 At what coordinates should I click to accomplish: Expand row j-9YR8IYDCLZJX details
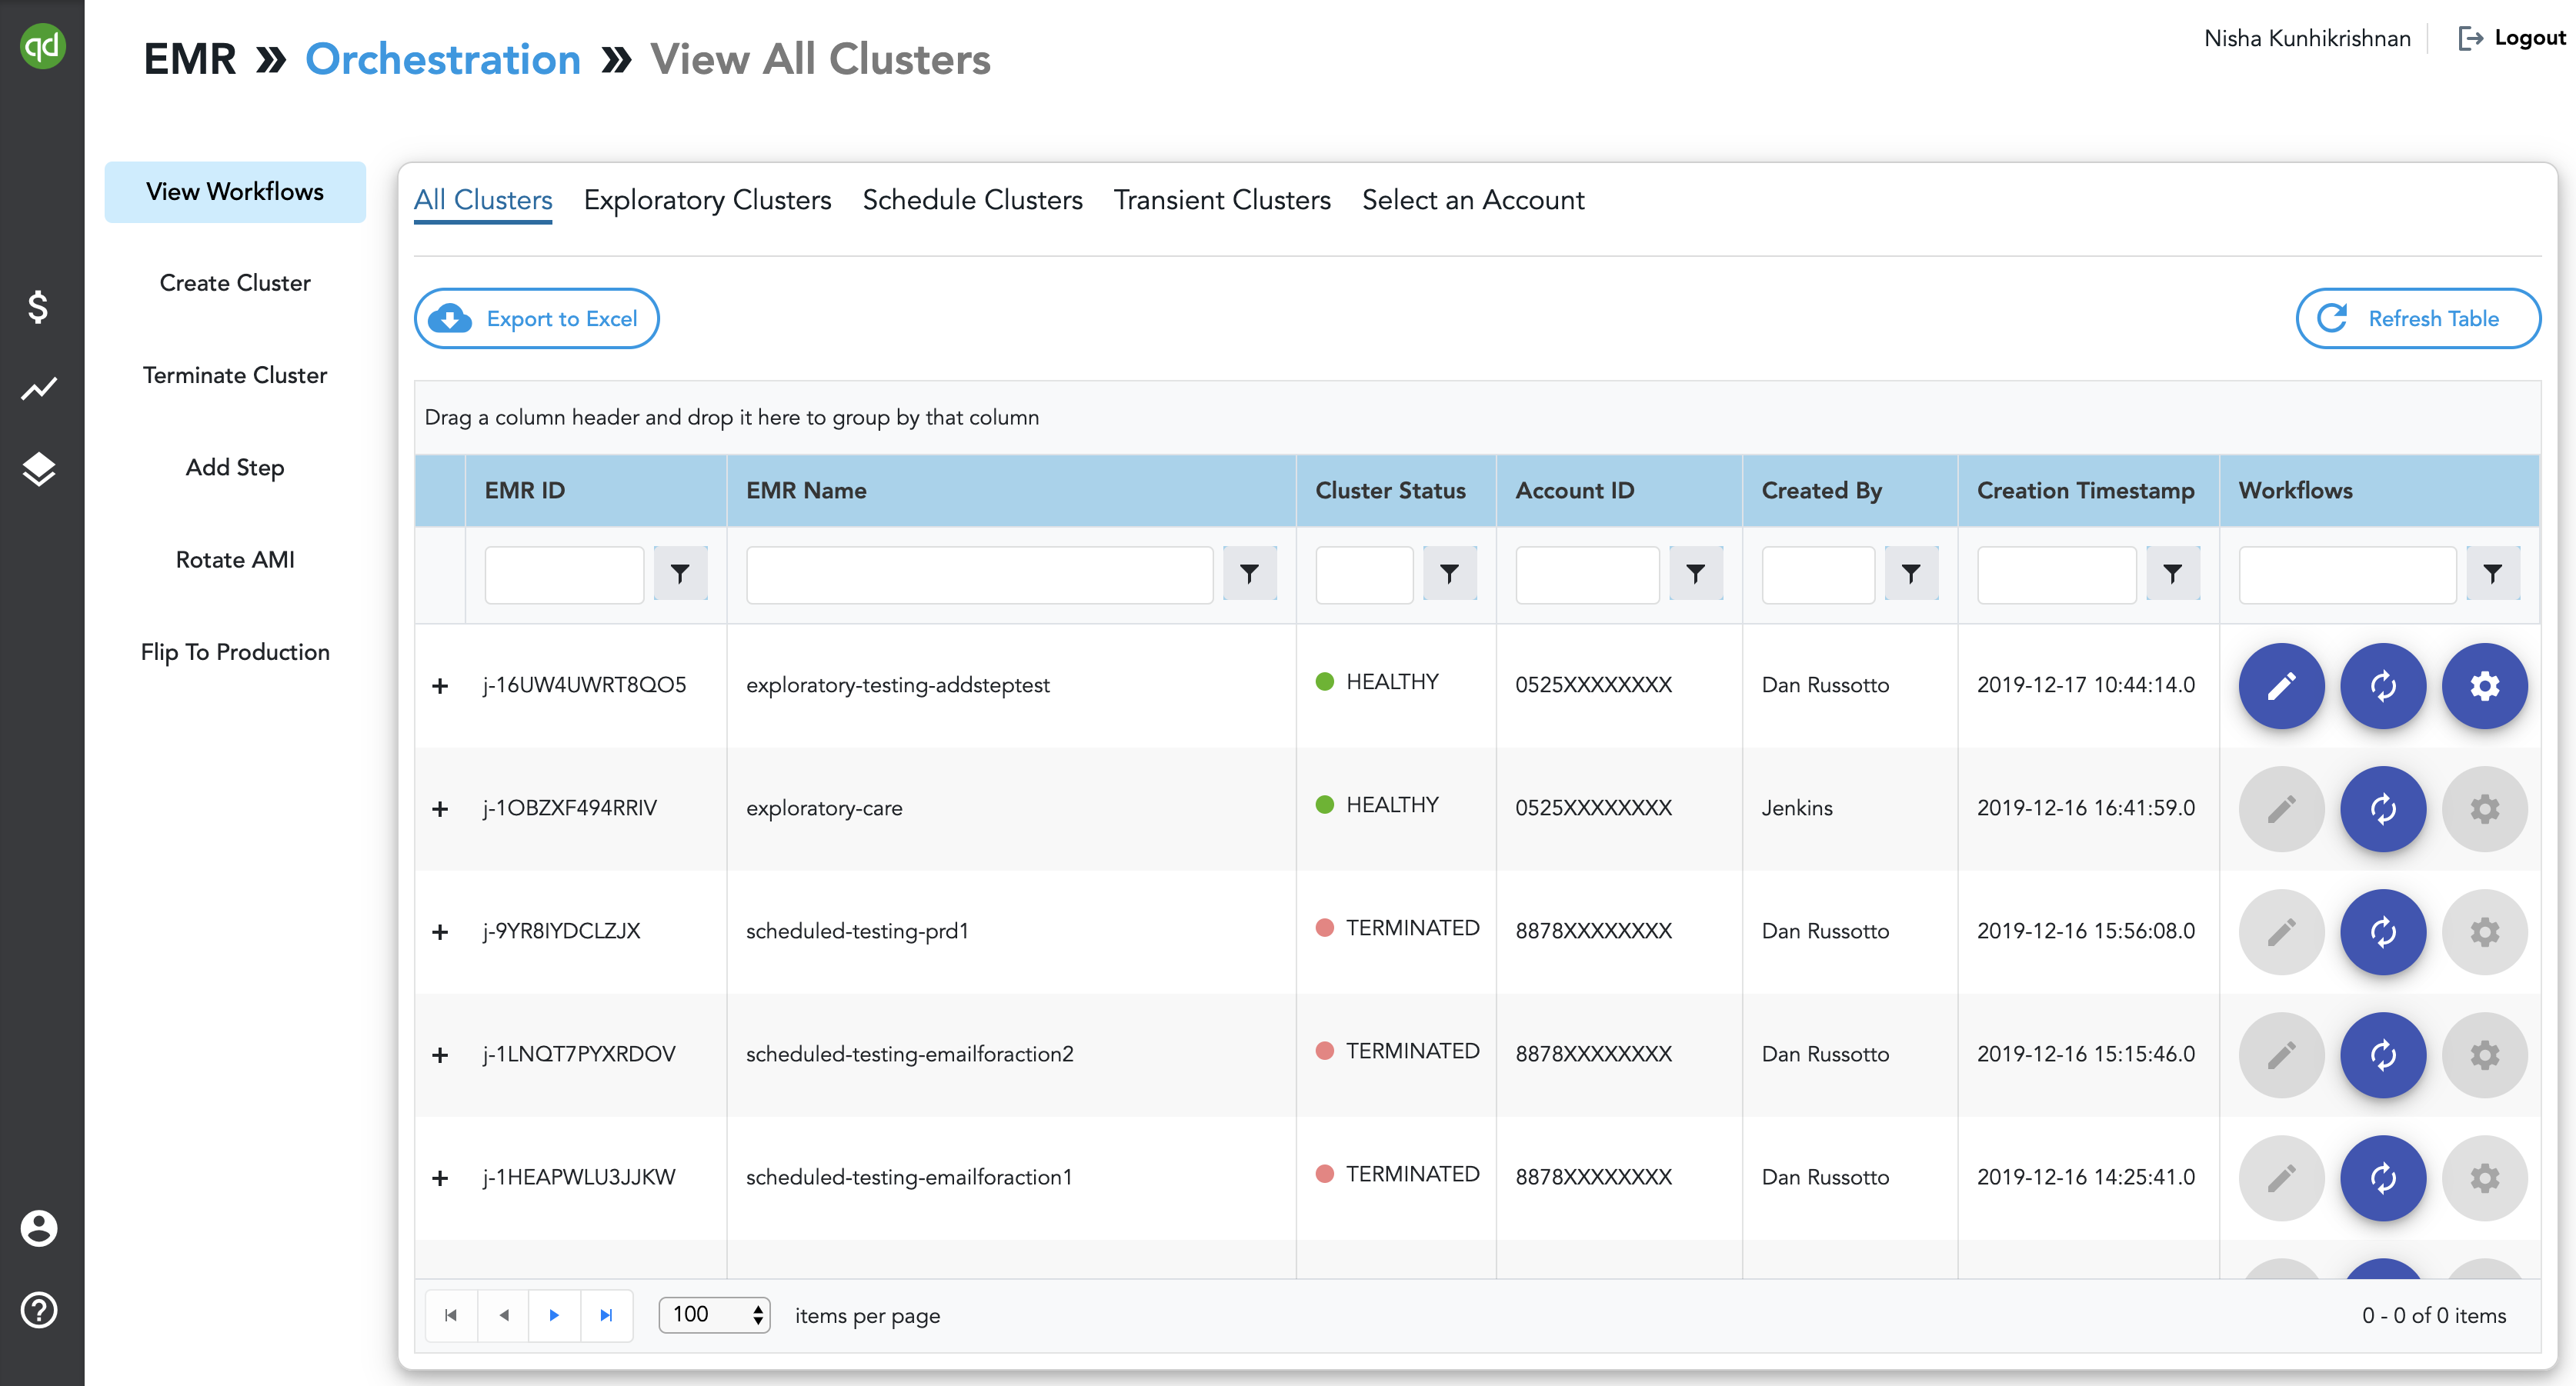[x=440, y=932]
